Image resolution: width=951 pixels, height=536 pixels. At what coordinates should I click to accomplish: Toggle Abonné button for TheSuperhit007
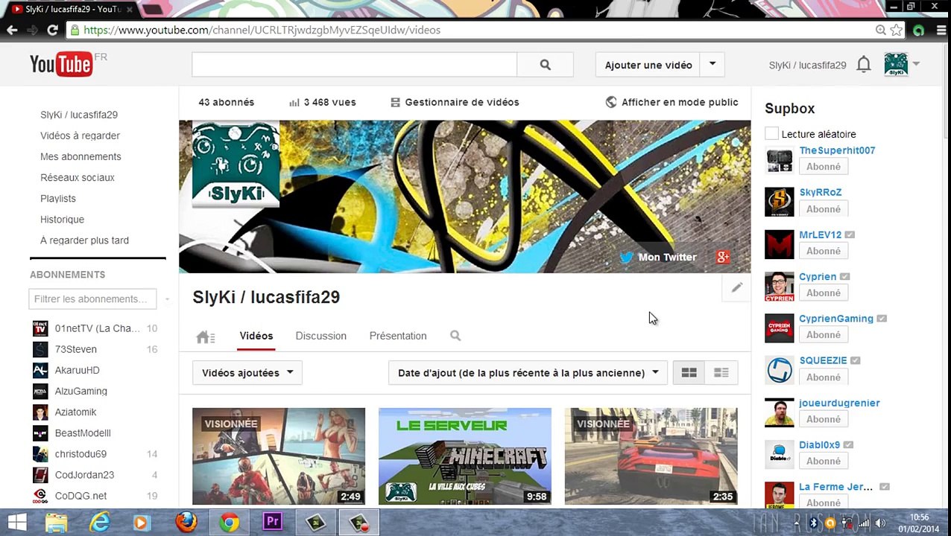(824, 167)
